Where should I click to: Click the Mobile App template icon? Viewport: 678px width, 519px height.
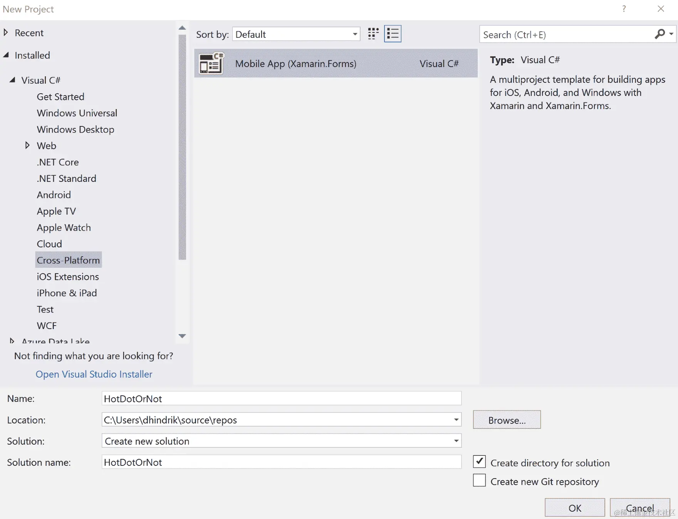pos(211,63)
